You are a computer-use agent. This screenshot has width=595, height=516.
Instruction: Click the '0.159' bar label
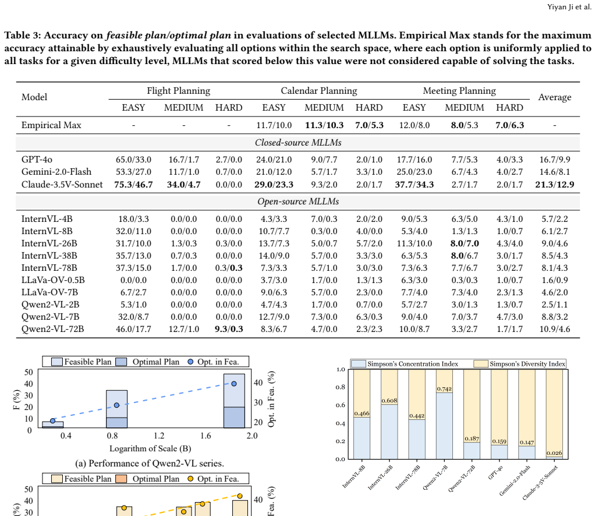(499, 441)
